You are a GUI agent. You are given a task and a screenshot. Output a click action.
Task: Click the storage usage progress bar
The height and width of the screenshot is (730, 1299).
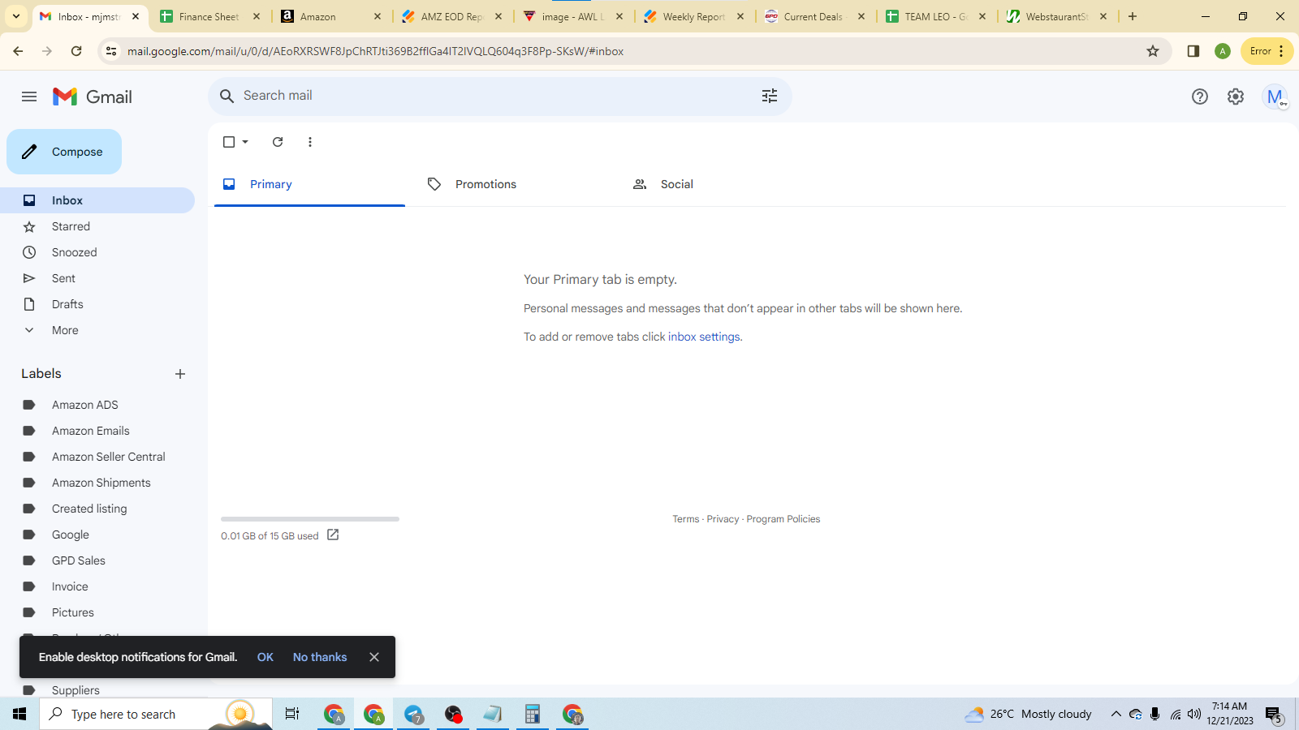pyautogui.click(x=310, y=519)
